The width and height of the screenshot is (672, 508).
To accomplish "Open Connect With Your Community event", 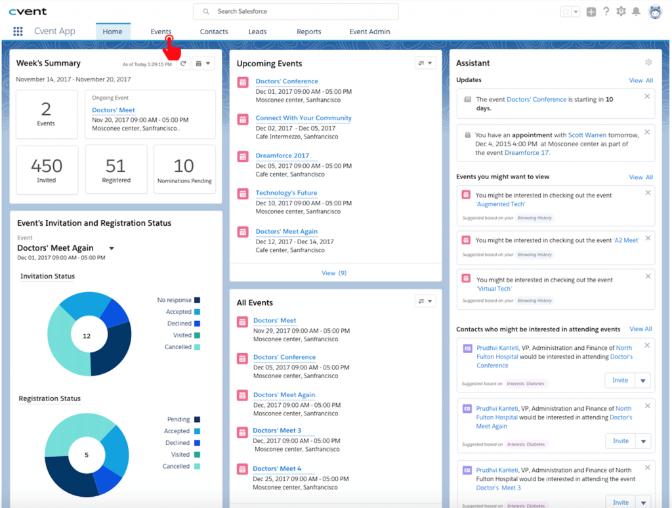I will 303,118.
